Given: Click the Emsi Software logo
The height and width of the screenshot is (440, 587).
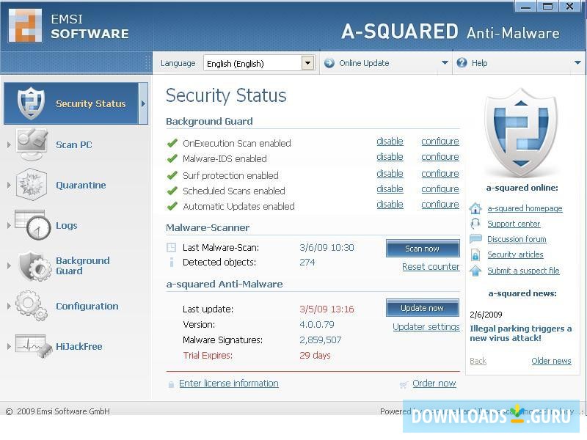Looking at the screenshot, I should [25, 26].
